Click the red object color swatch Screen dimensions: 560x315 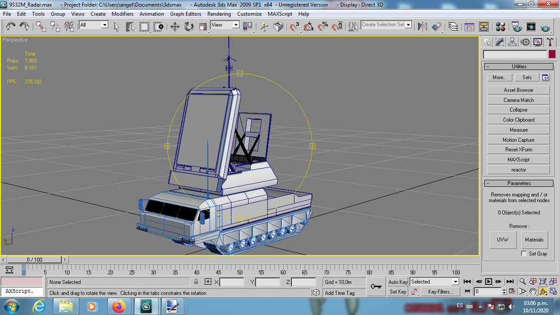(552, 54)
